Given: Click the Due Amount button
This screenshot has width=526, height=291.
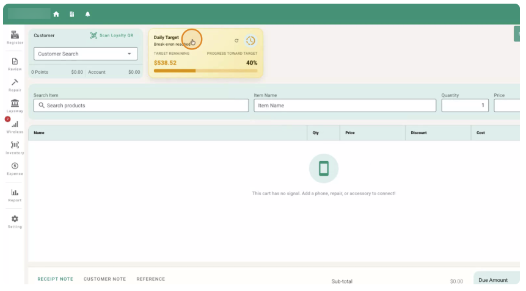Looking at the screenshot, I should (497, 279).
